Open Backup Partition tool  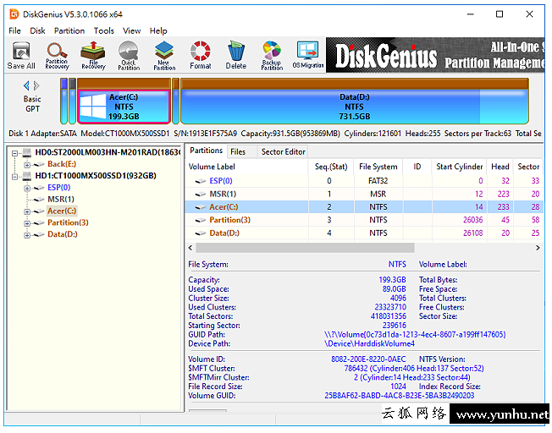272,55
